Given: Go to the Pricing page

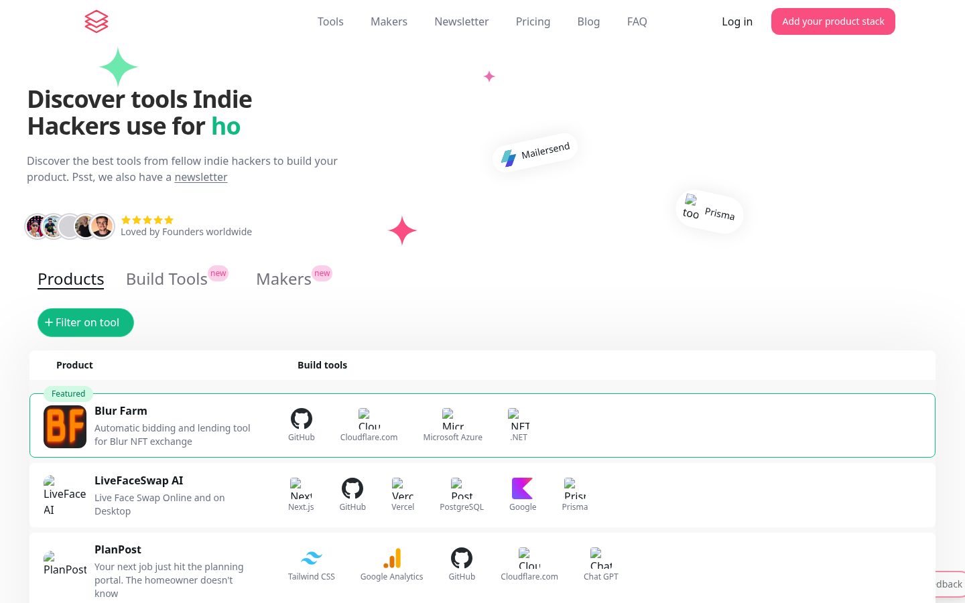Looking at the screenshot, I should coord(533,21).
